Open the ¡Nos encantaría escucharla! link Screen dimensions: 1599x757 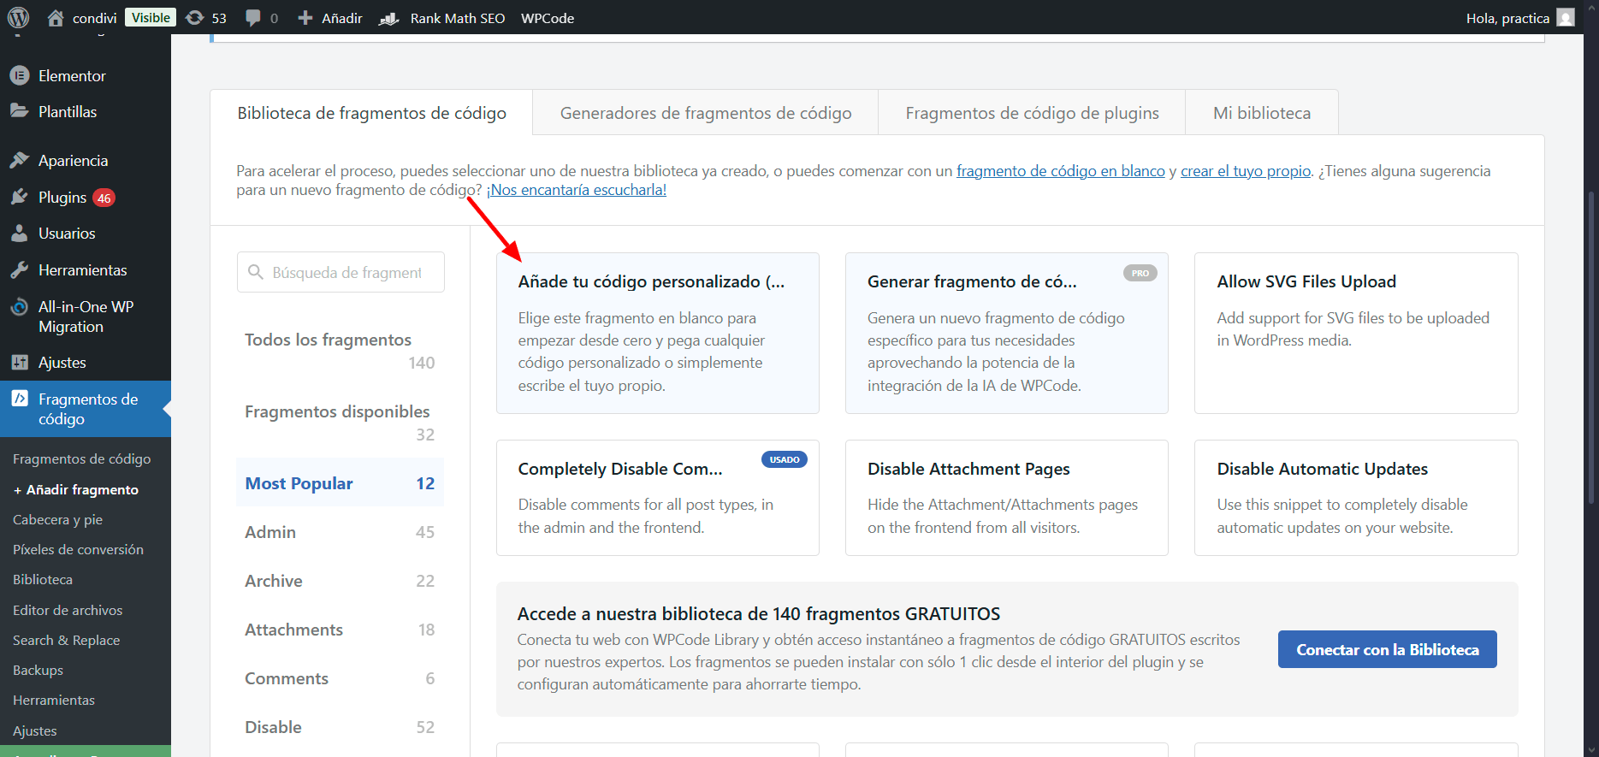[577, 190]
